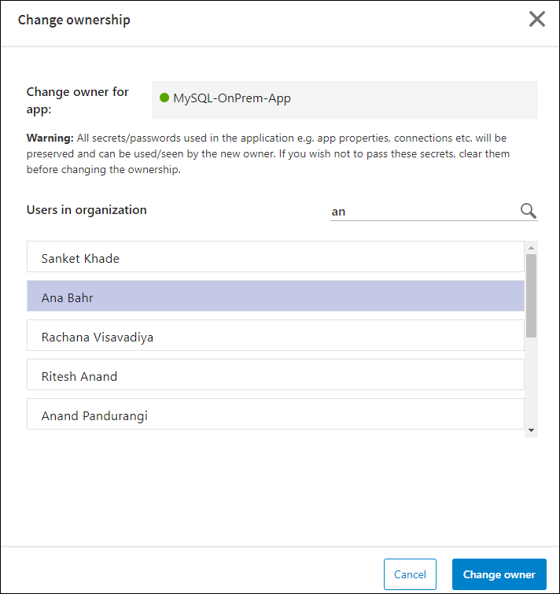The height and width of the screenshot is (594, 560).
Task: Click the "Change ownership" dialog title
Action: click(74, 20)
